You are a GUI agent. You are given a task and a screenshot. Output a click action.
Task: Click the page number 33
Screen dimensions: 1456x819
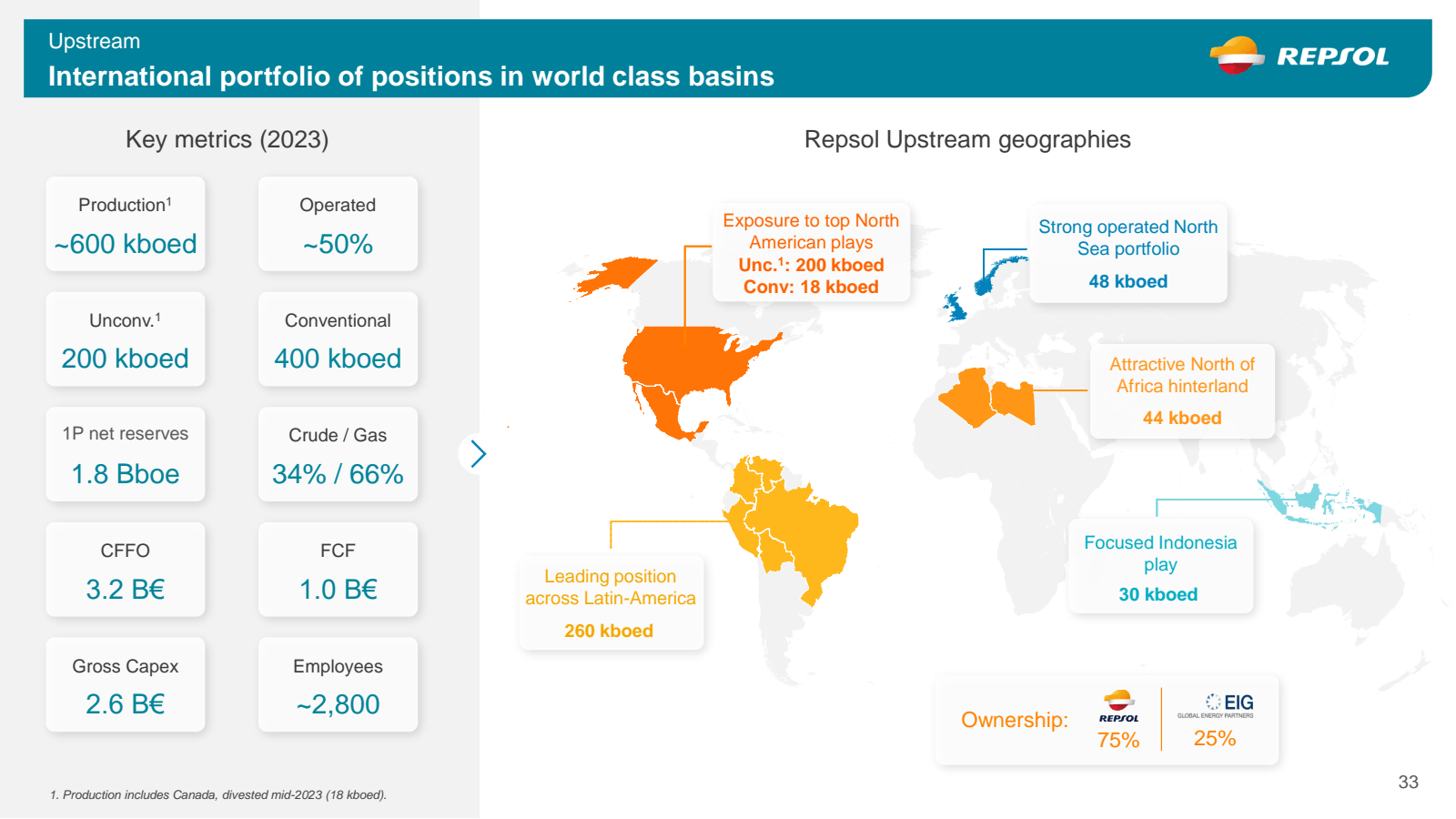point(1408,782)
